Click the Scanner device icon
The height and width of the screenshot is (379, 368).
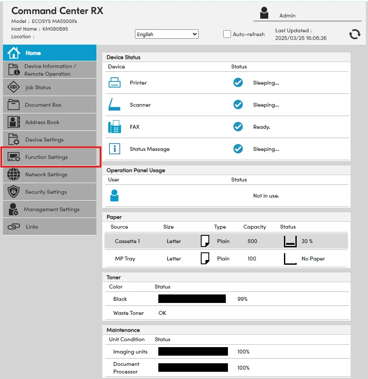(x=115, y=105)
